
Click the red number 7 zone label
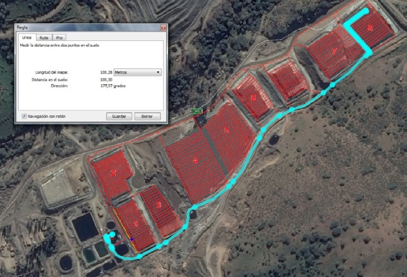coord(335,51)
